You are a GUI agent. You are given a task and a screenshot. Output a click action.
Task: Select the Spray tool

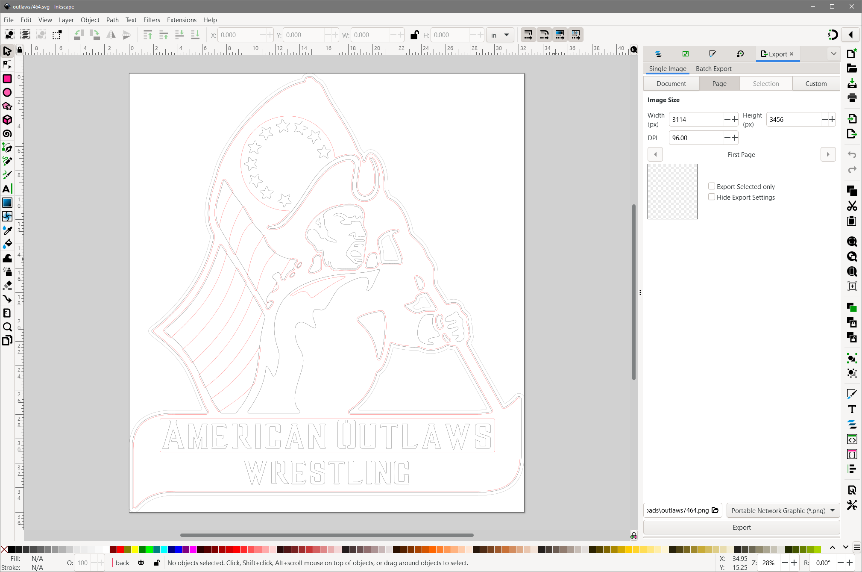[x=7, y=271]
